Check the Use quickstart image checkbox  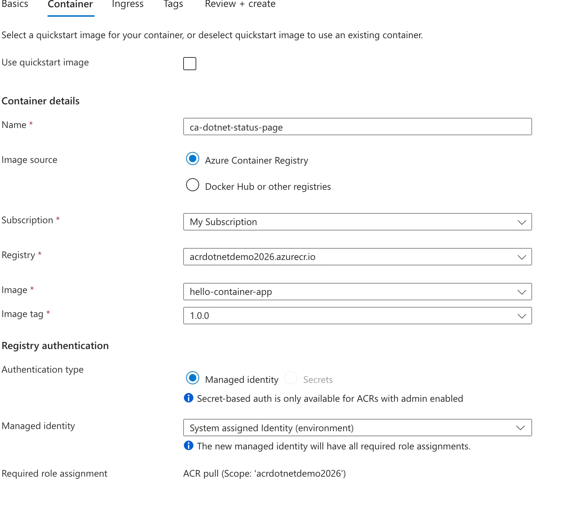[x=190, y=64]
